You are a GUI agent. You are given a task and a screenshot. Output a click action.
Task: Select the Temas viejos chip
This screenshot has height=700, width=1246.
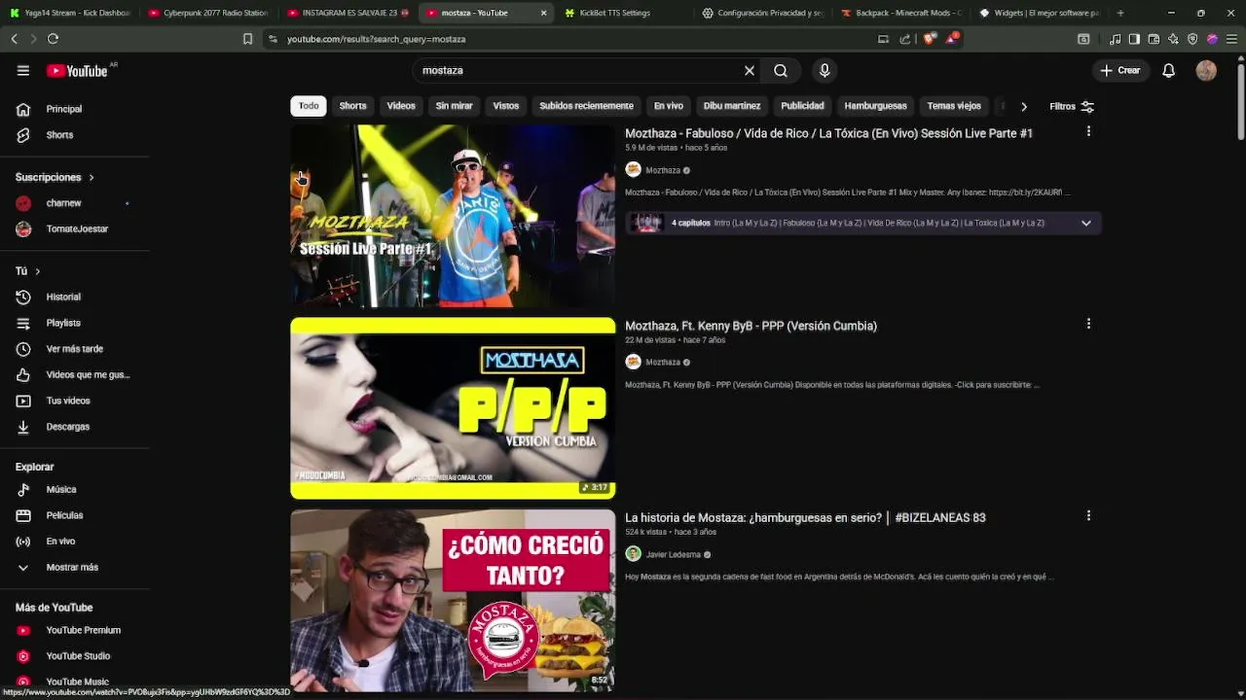(x=954, y=106)
